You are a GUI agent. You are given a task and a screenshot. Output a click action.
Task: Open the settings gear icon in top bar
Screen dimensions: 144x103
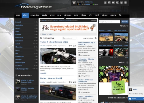pos(122,3)
